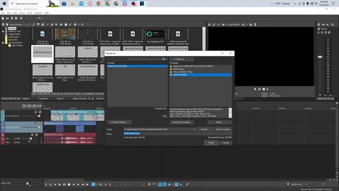The image size is (339, 191).
Task: Click the About button
Action: point(219,123)
